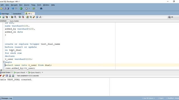Image resolution: width=179 pixels, height=100 pixels.
Task: Select the Script Output tab
Action: pos(6,72)
